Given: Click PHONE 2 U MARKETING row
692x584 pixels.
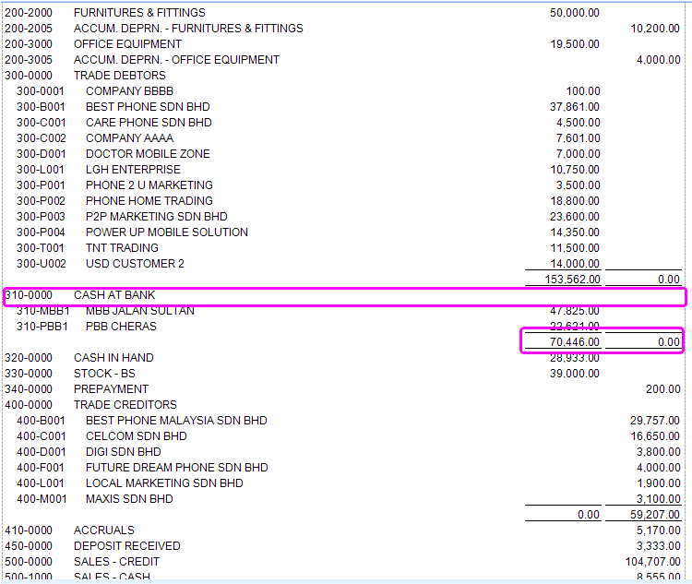Looking at the screenshot, I should click(x=342, y=185).
